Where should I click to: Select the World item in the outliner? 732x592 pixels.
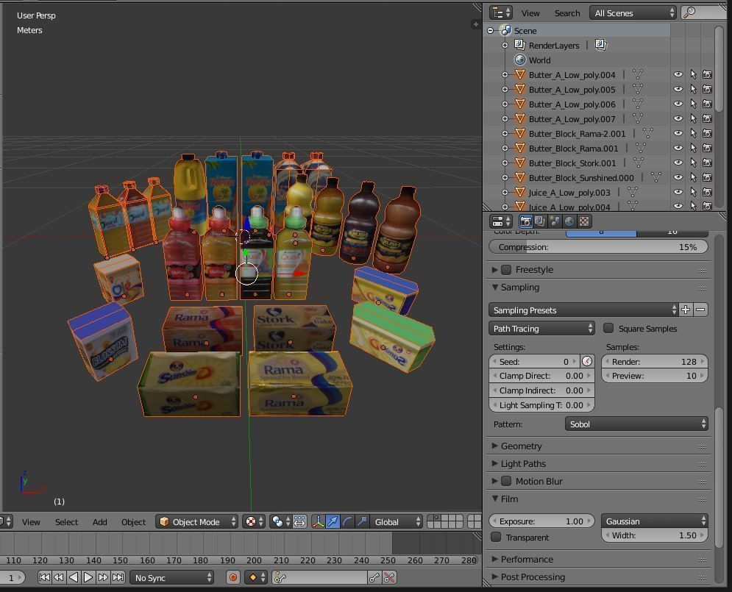tap(540, 60)
